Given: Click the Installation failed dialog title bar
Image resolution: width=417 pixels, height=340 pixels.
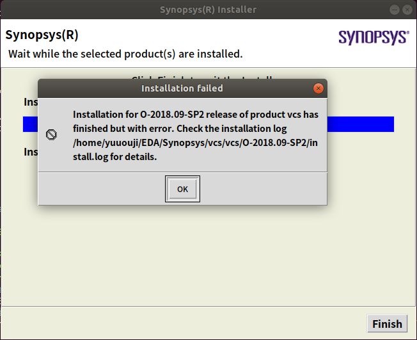Looking at the screenshot, I should click(x=182, y=88).
